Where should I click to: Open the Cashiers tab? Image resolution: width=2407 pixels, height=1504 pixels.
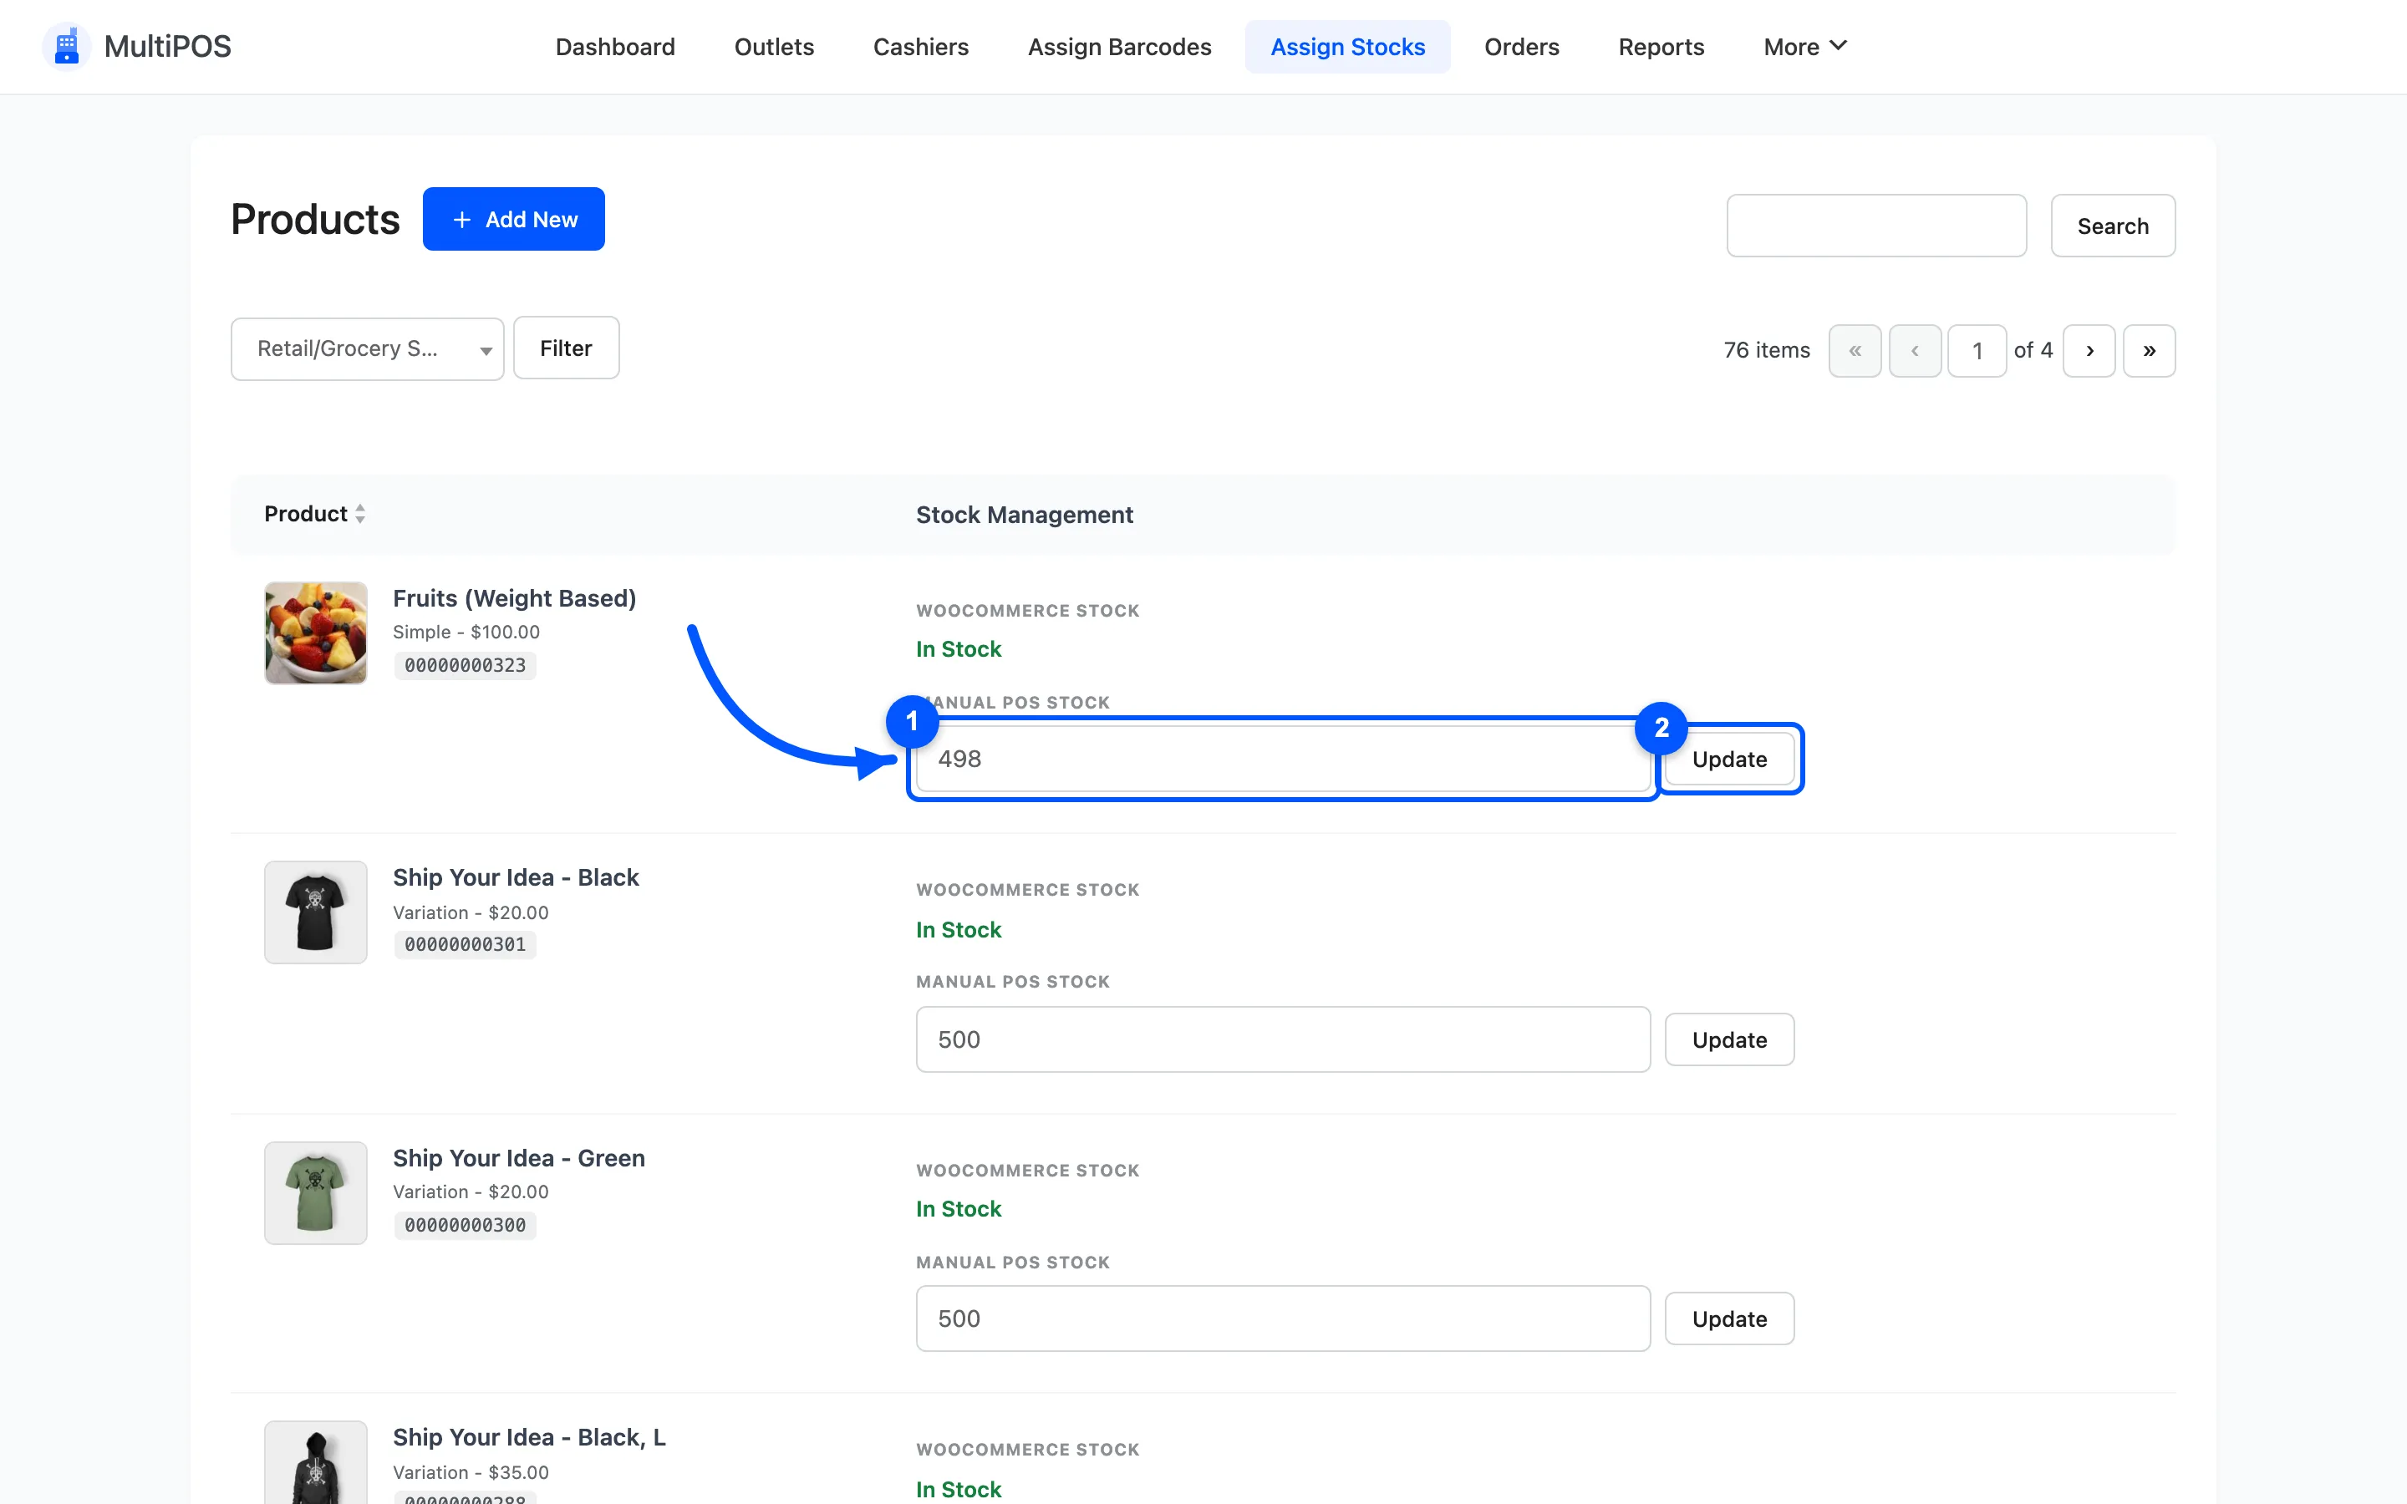(x=920, y=47)
